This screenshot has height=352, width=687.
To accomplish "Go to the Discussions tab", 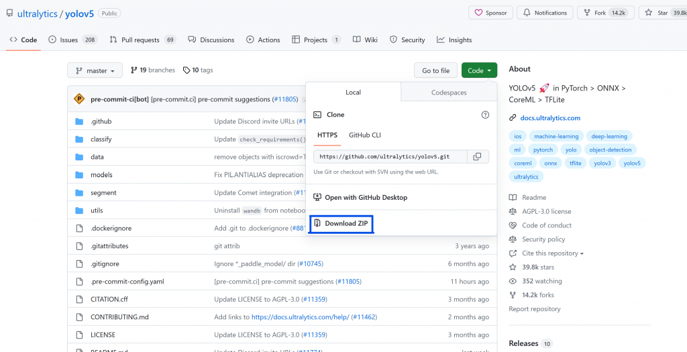I will [x=211, y=40].
